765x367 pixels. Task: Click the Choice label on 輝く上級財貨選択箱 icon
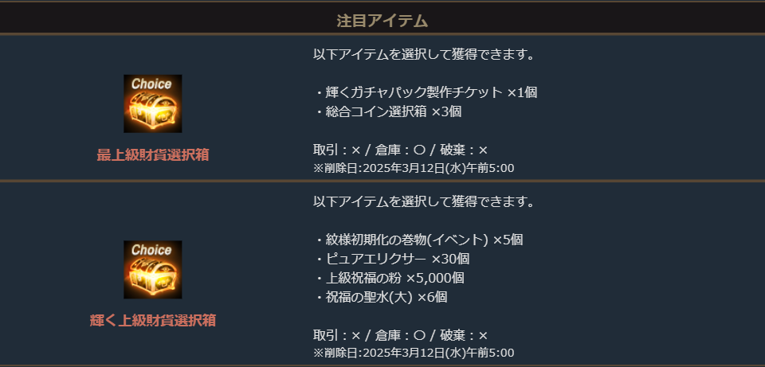(x=152, y=249)
